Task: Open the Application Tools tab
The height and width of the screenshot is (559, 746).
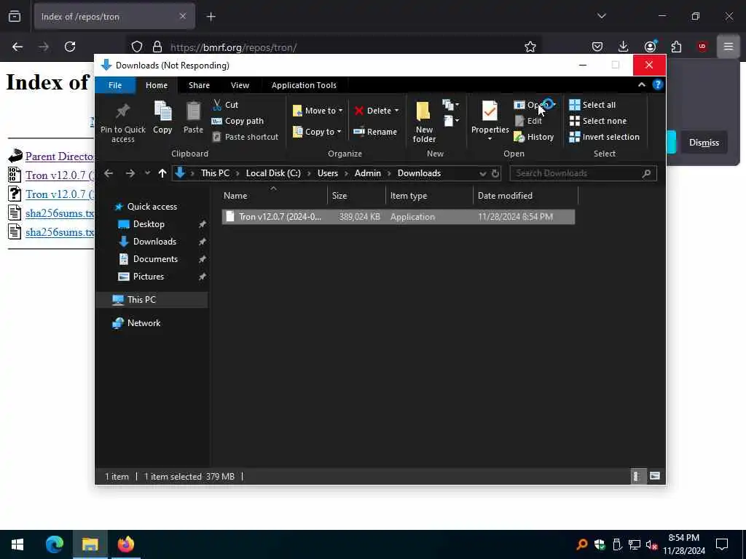Action: coord(304,85)
